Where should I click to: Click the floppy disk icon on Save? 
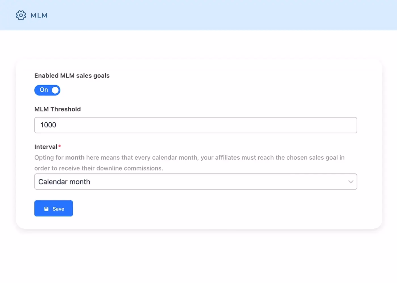(x=47, y=209)
